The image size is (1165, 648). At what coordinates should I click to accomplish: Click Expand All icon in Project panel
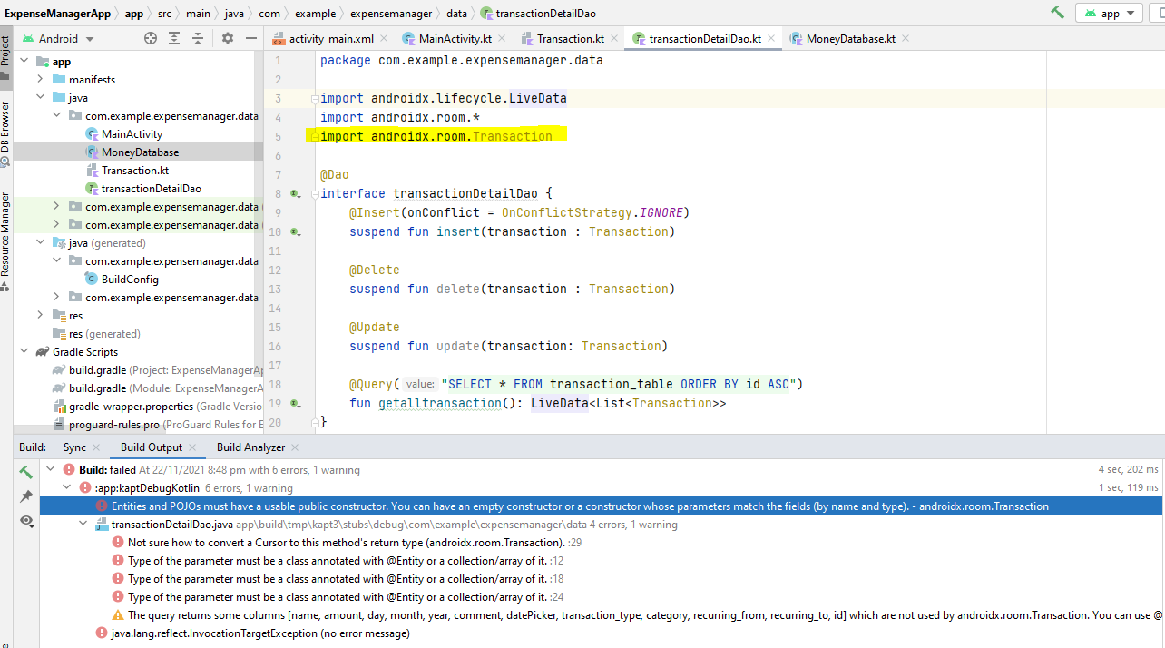[x=174, y=38]
